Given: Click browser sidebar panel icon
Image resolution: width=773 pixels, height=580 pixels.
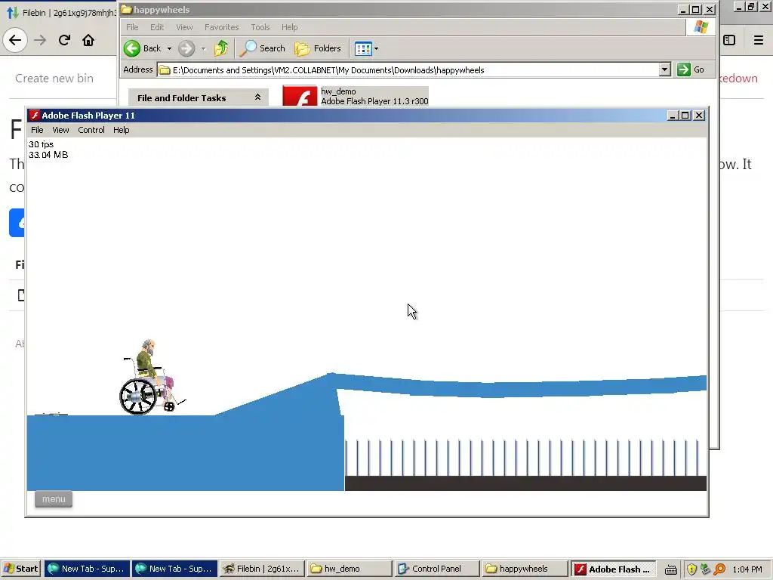Looking at the screenshot, I should click(x=729, y=40).
